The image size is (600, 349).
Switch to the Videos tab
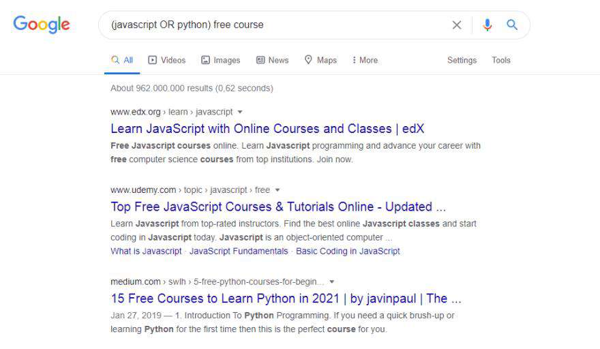tap(167, 60)
